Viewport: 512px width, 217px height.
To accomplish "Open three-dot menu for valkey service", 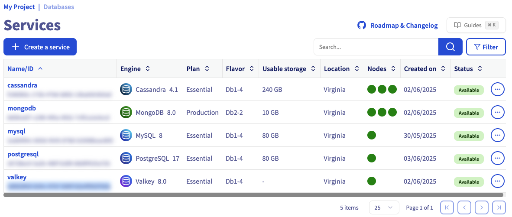I will [x=497, y=181].
